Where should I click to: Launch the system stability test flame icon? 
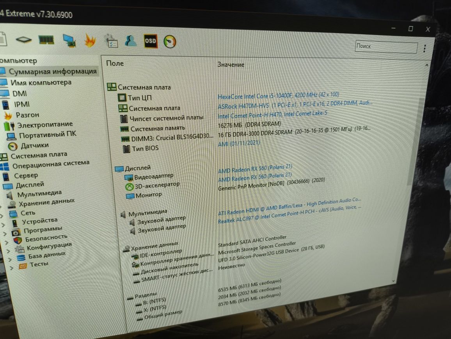90,41
